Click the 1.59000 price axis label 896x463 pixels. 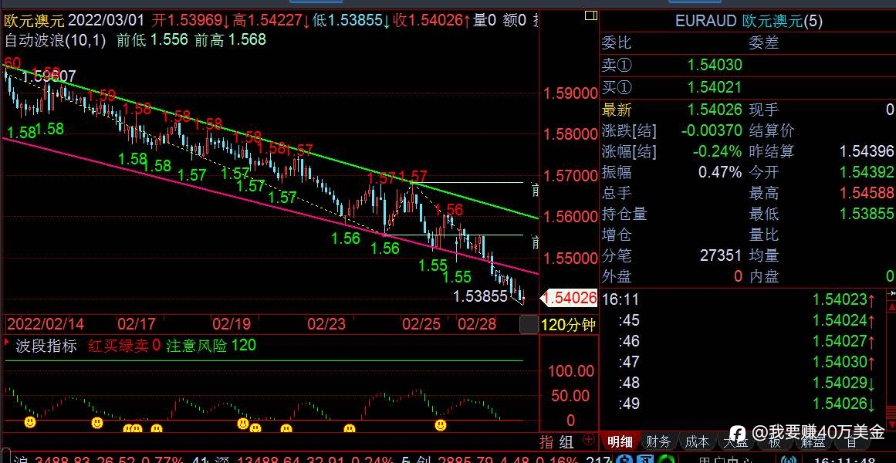570,94
